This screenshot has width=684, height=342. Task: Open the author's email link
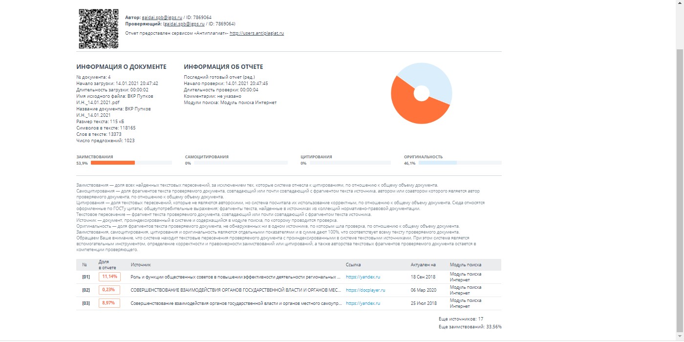162,17
